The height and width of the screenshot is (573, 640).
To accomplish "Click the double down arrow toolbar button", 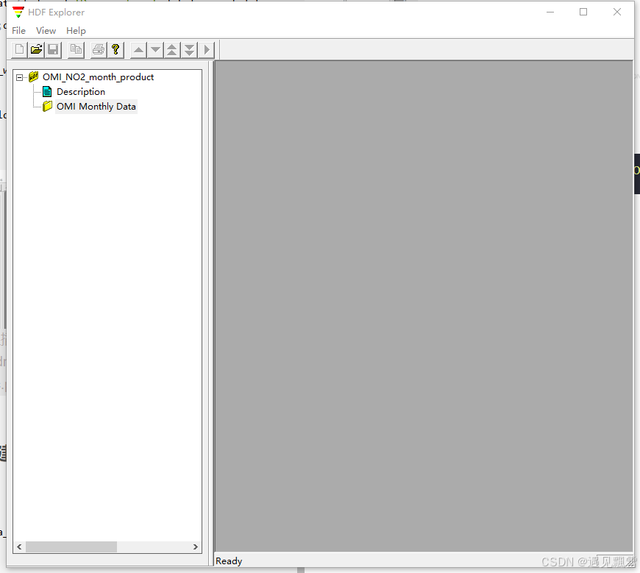I will (x=189, y=50).
